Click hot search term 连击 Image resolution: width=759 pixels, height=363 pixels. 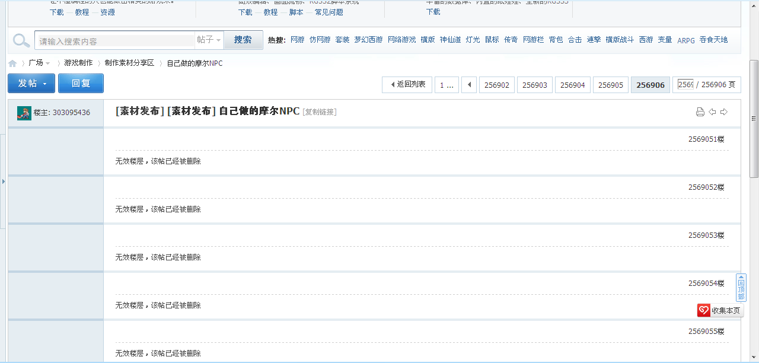[594, 40]
